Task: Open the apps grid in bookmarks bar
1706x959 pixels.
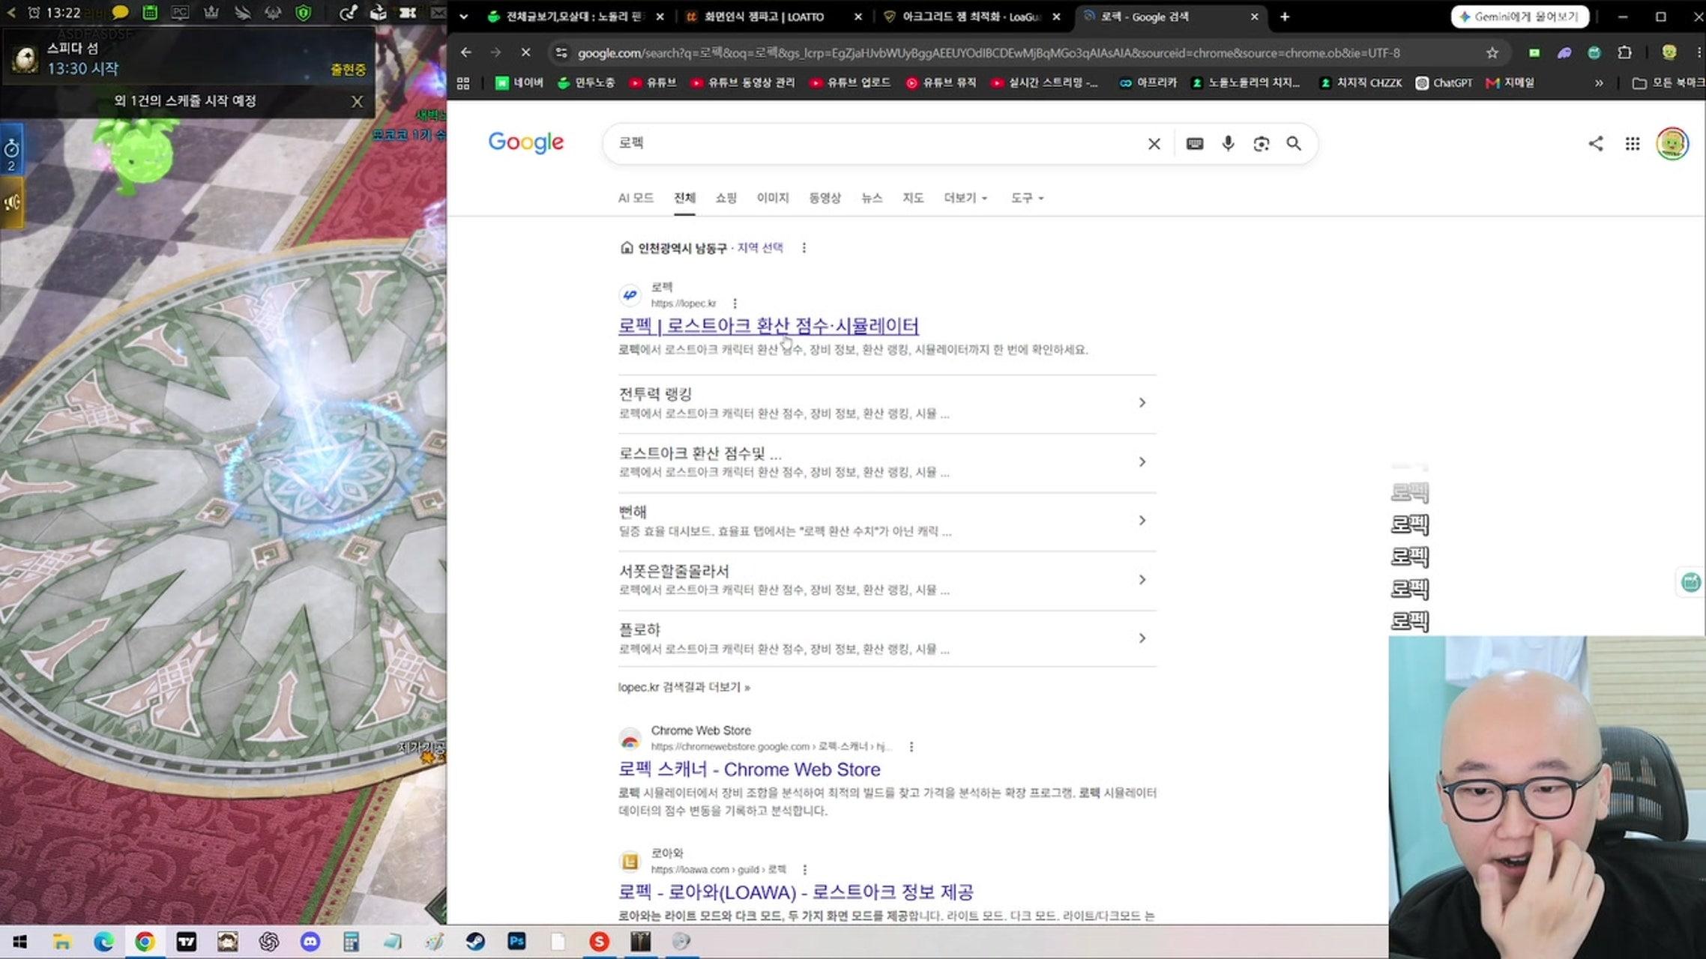Action: pos(463,82)
